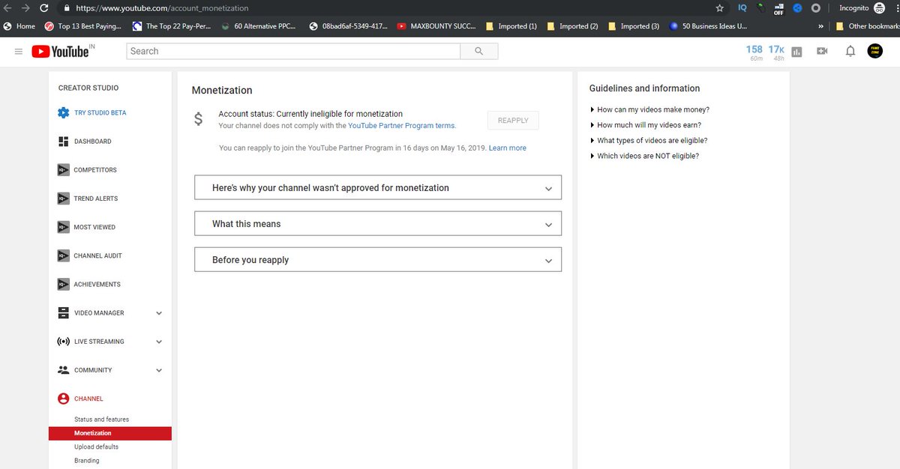The width and height of the screenshot is (900, 469).
Task: Click the Try Studio Beta gear icon
Action: [x=64, y=113]
